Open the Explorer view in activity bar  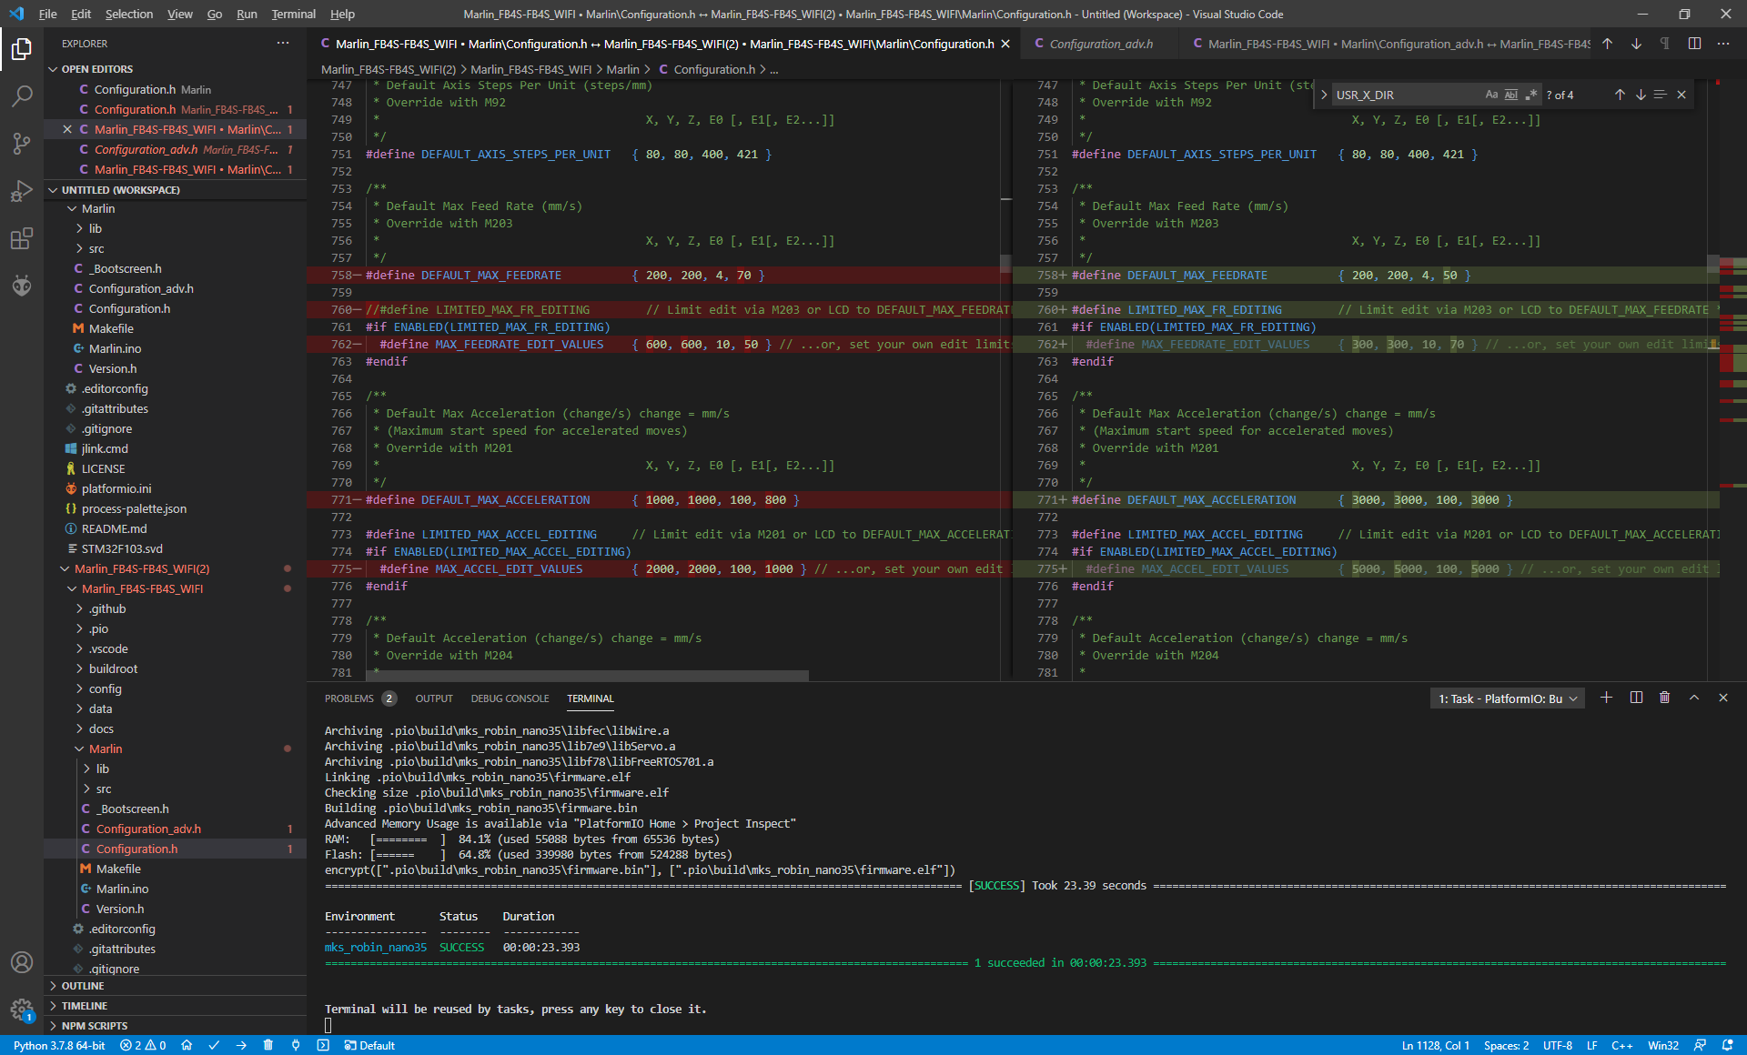[22, 48]
